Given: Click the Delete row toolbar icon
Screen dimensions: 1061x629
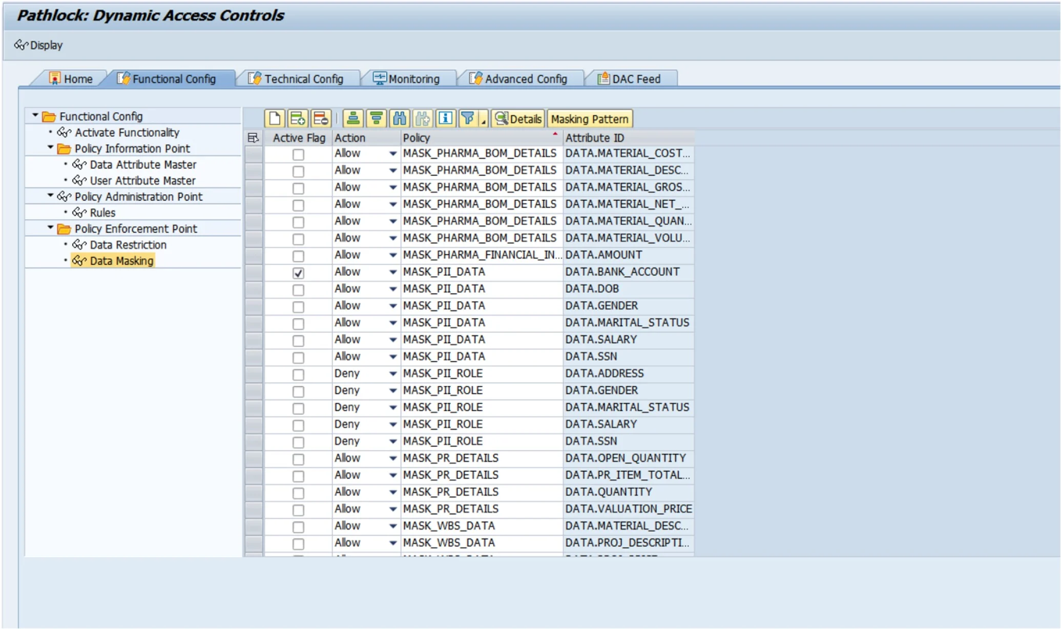Looking at the screenshot, I should point(321,119).
